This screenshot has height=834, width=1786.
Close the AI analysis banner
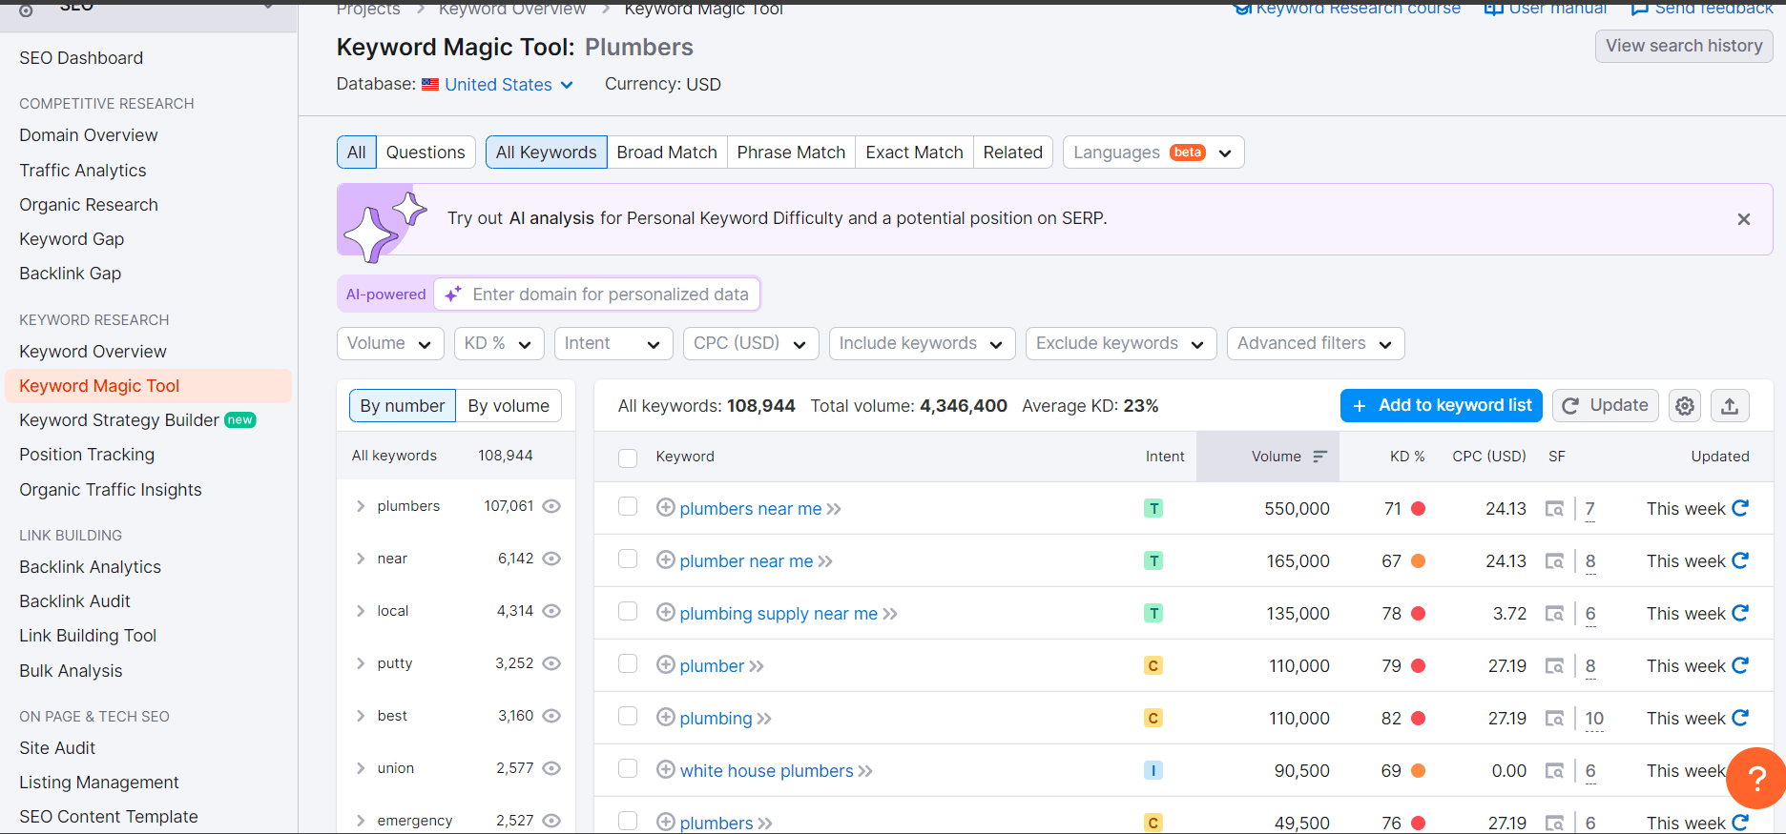(x=1744, y=219)
